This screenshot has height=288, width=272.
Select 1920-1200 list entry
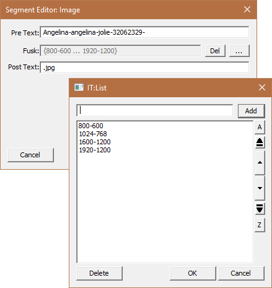coord(95,150)
